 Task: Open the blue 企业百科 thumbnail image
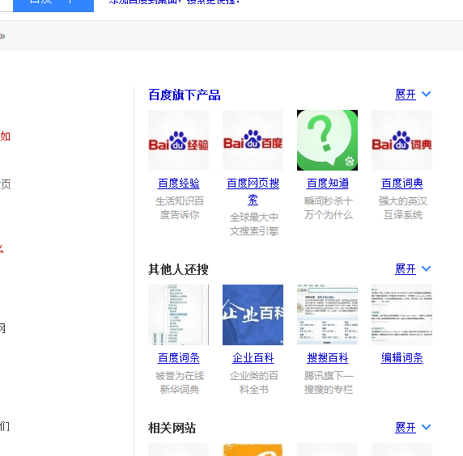[x=253, y=315]
